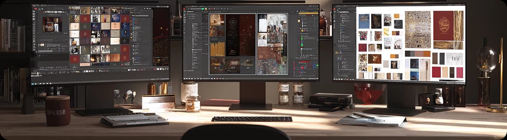Click the red app logo icon on middle monitor
This screenshot has width=507, height=140.
[185, 9]
